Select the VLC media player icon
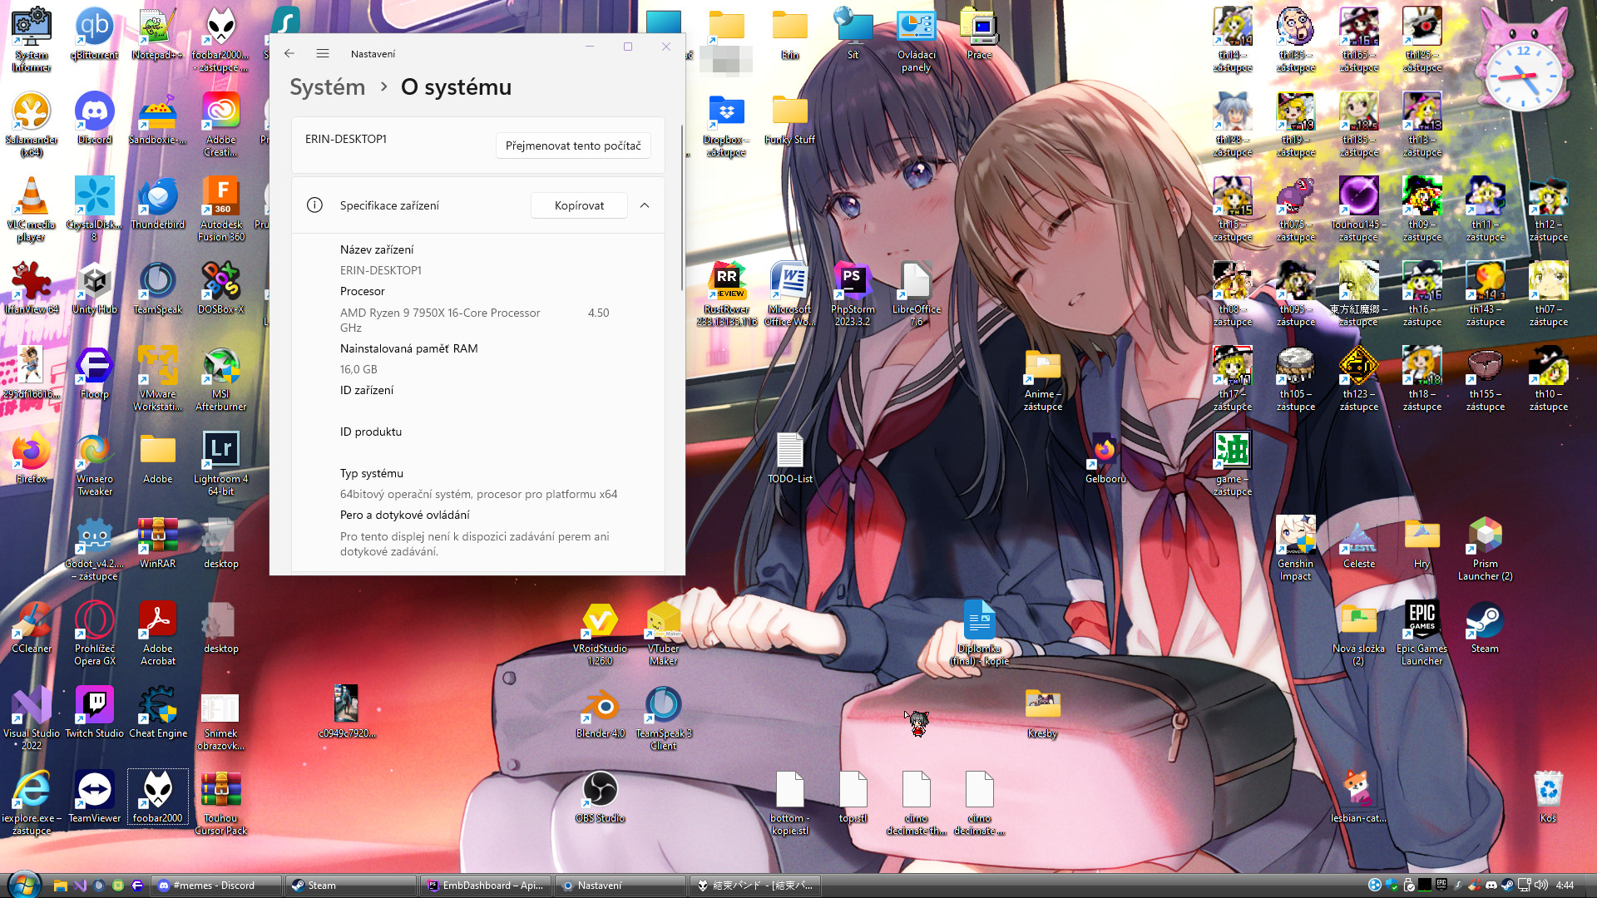The height and width of the screenshot is (898, 1597). click(32, 209)
